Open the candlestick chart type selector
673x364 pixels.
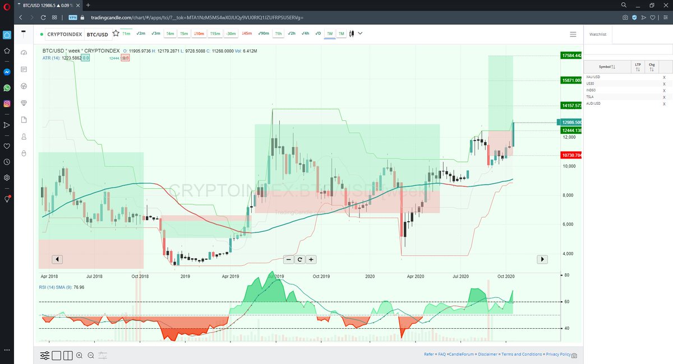352,34
